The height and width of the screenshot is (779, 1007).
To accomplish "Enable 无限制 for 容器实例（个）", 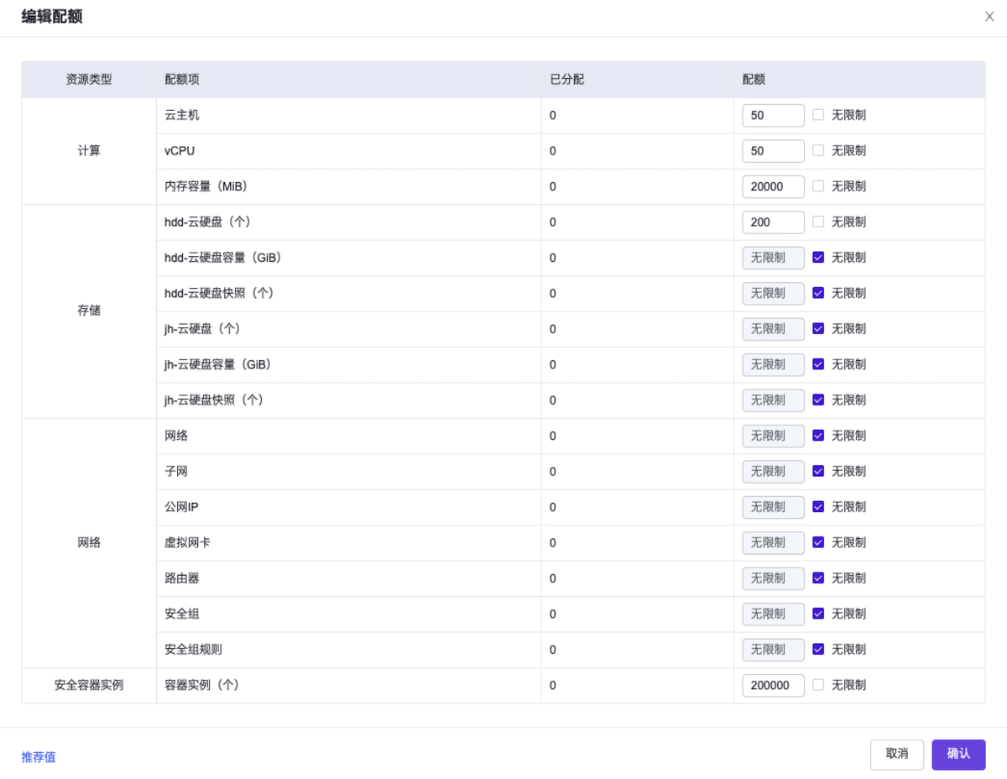I will tap(818, 685).
